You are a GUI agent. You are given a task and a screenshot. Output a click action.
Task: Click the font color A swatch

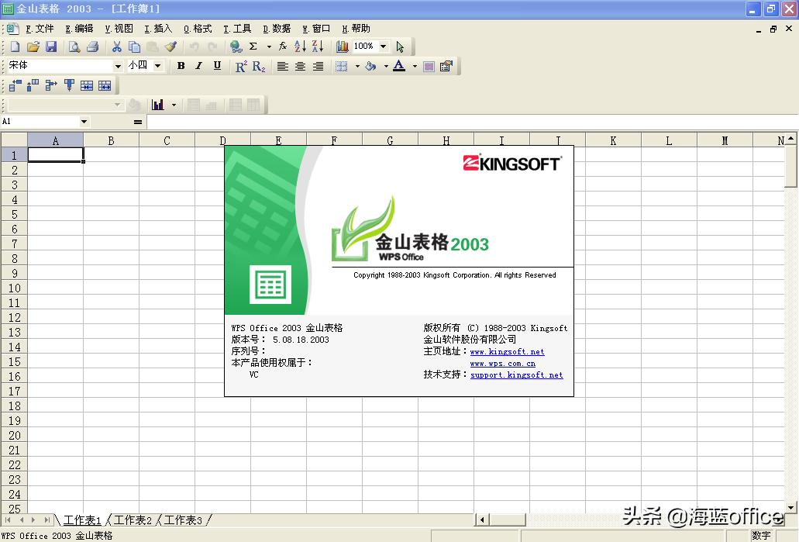(x=400, y=66)
